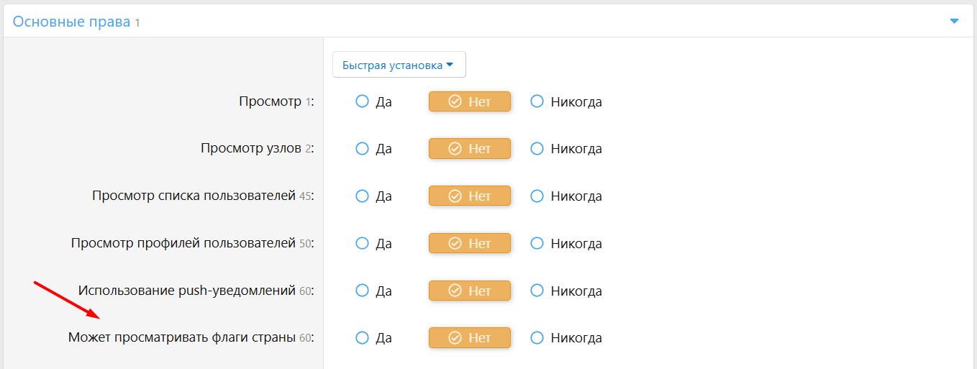
Task: Select Да for Может просматривать флаги страны
Action: click(x=363, y=337)
